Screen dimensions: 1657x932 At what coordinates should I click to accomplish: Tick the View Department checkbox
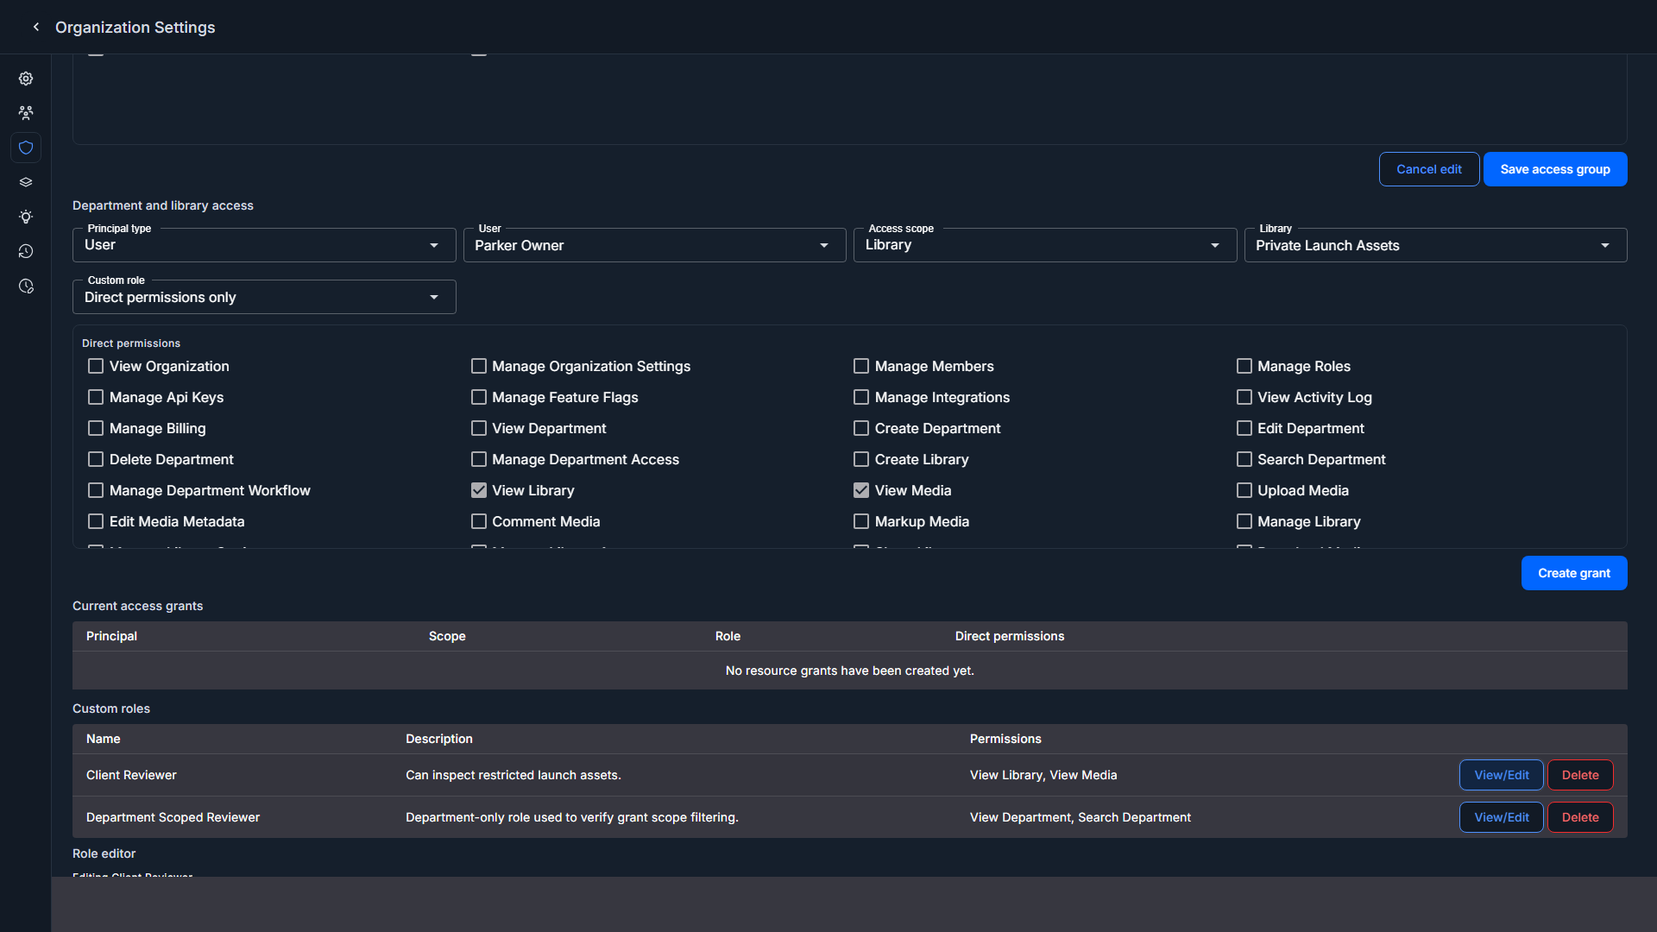click(479, 428)
